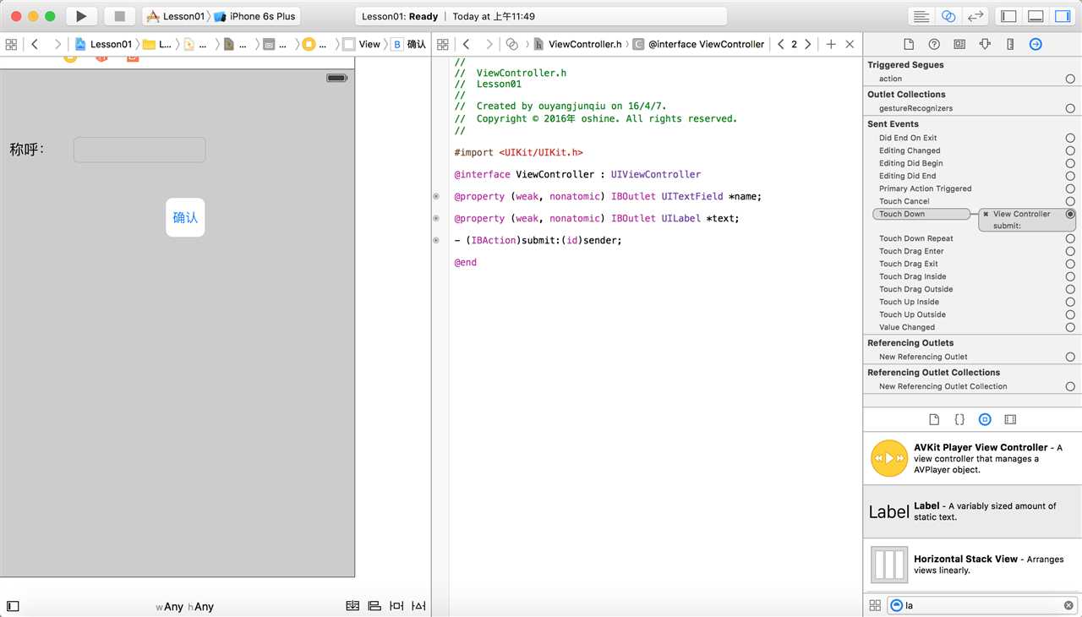Switch to the Version editor
This screenshot has height=617, width=1082.
(x=975, y=16)
